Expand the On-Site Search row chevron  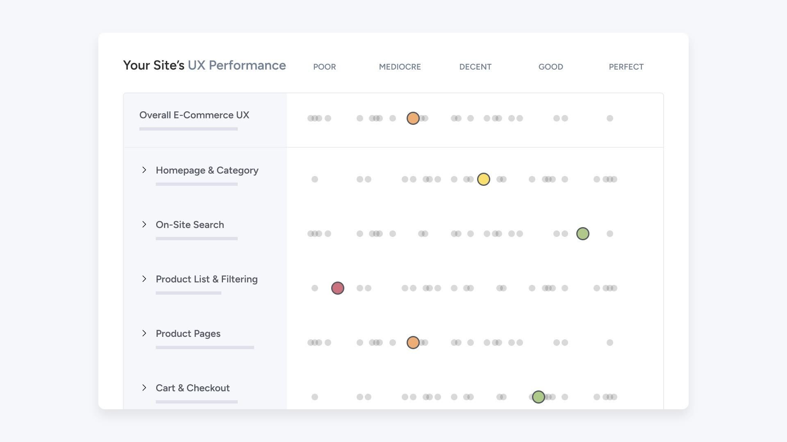click(144, 224)
